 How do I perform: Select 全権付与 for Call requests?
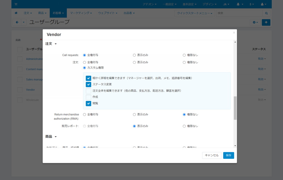pyautogui.click(x=84, y=55)
